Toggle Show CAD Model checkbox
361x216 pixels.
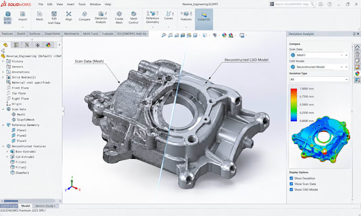(291, 190)
